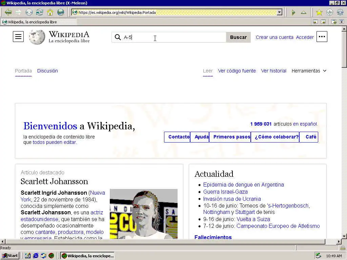Open the Ver código fuente tab
The width and height of the screenshot is (347, 260).
pos(237,71)
